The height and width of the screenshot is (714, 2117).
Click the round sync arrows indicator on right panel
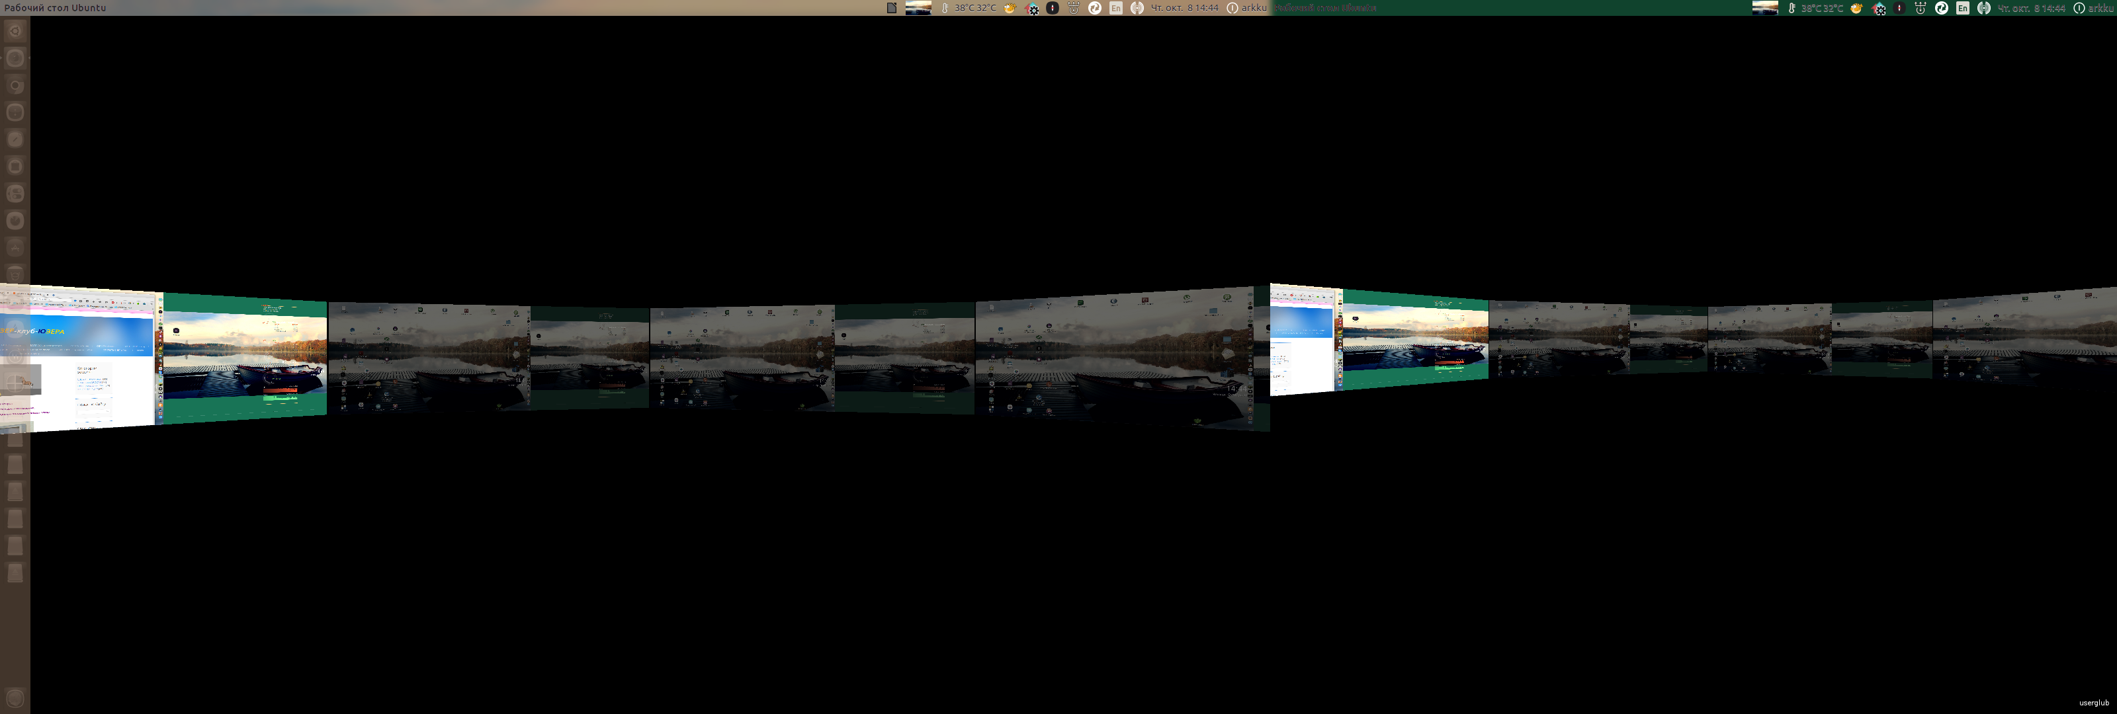(1942, 8)
